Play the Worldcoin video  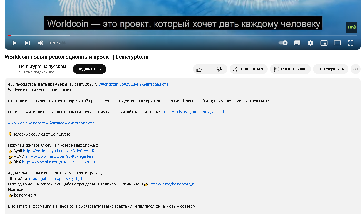[x=14, y=43]
